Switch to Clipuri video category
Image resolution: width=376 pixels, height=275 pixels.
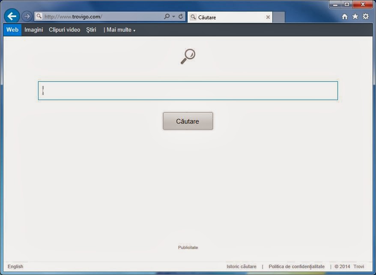pos(65,30)
